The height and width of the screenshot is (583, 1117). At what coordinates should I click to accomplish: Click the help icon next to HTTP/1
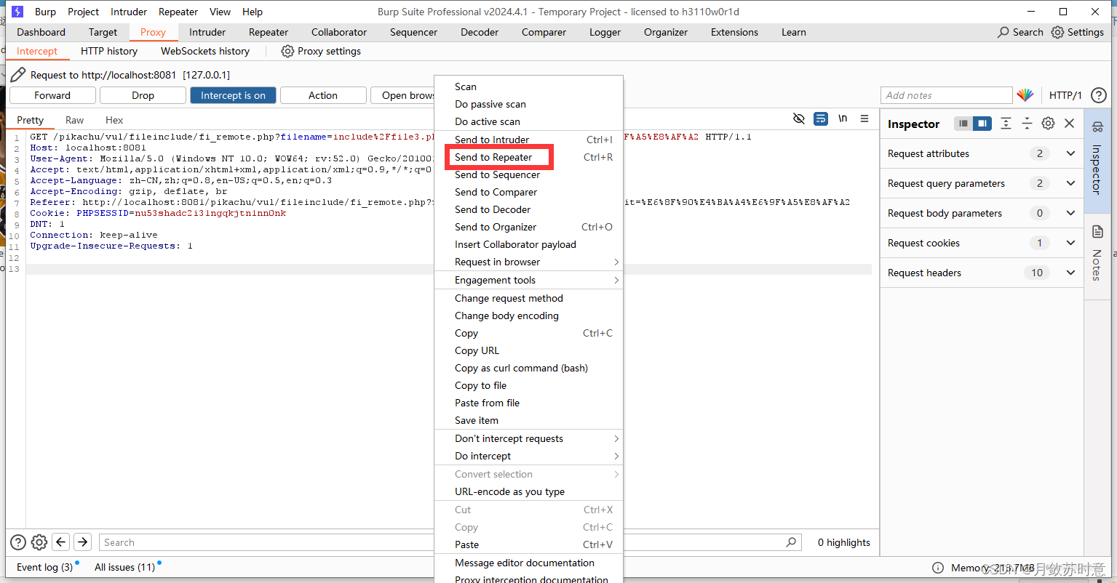pyautogui.click(x=1099, y=95)
